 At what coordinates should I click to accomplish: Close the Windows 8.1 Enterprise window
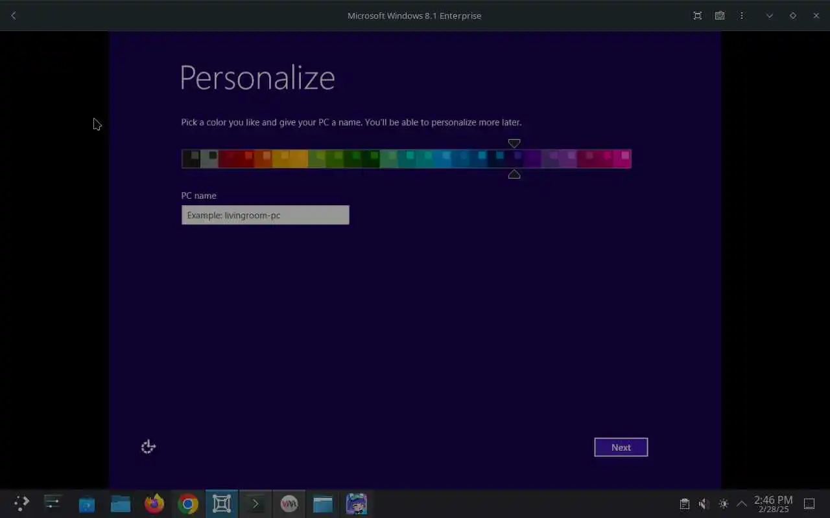[816, 16]
